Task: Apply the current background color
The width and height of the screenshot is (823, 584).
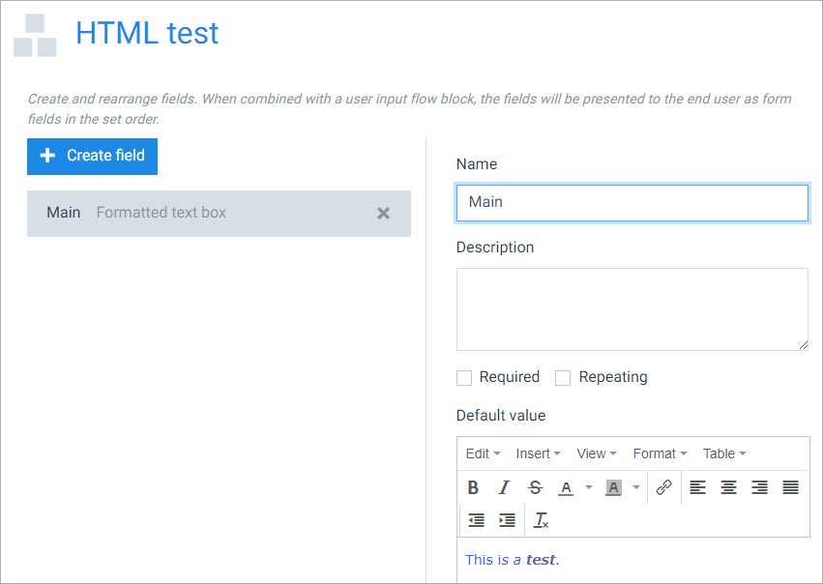Action: tap(613, 487)
